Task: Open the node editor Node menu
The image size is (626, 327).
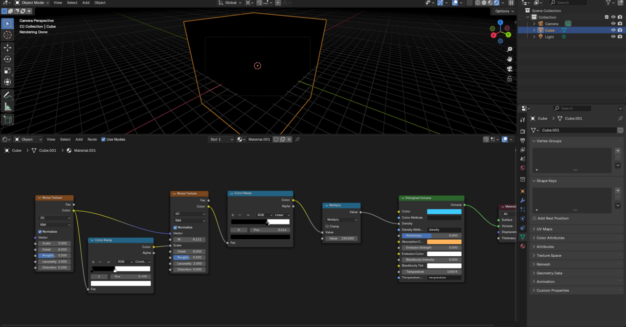Action: tap(92, 139)
